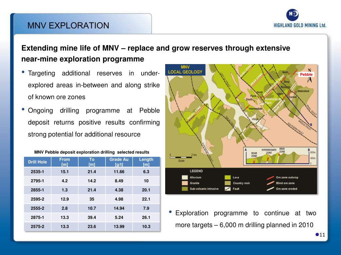Click the Fault legend symbol
The width and height of the screenshot is (341, 255).
pyautogui.click(x=227, y=189)
